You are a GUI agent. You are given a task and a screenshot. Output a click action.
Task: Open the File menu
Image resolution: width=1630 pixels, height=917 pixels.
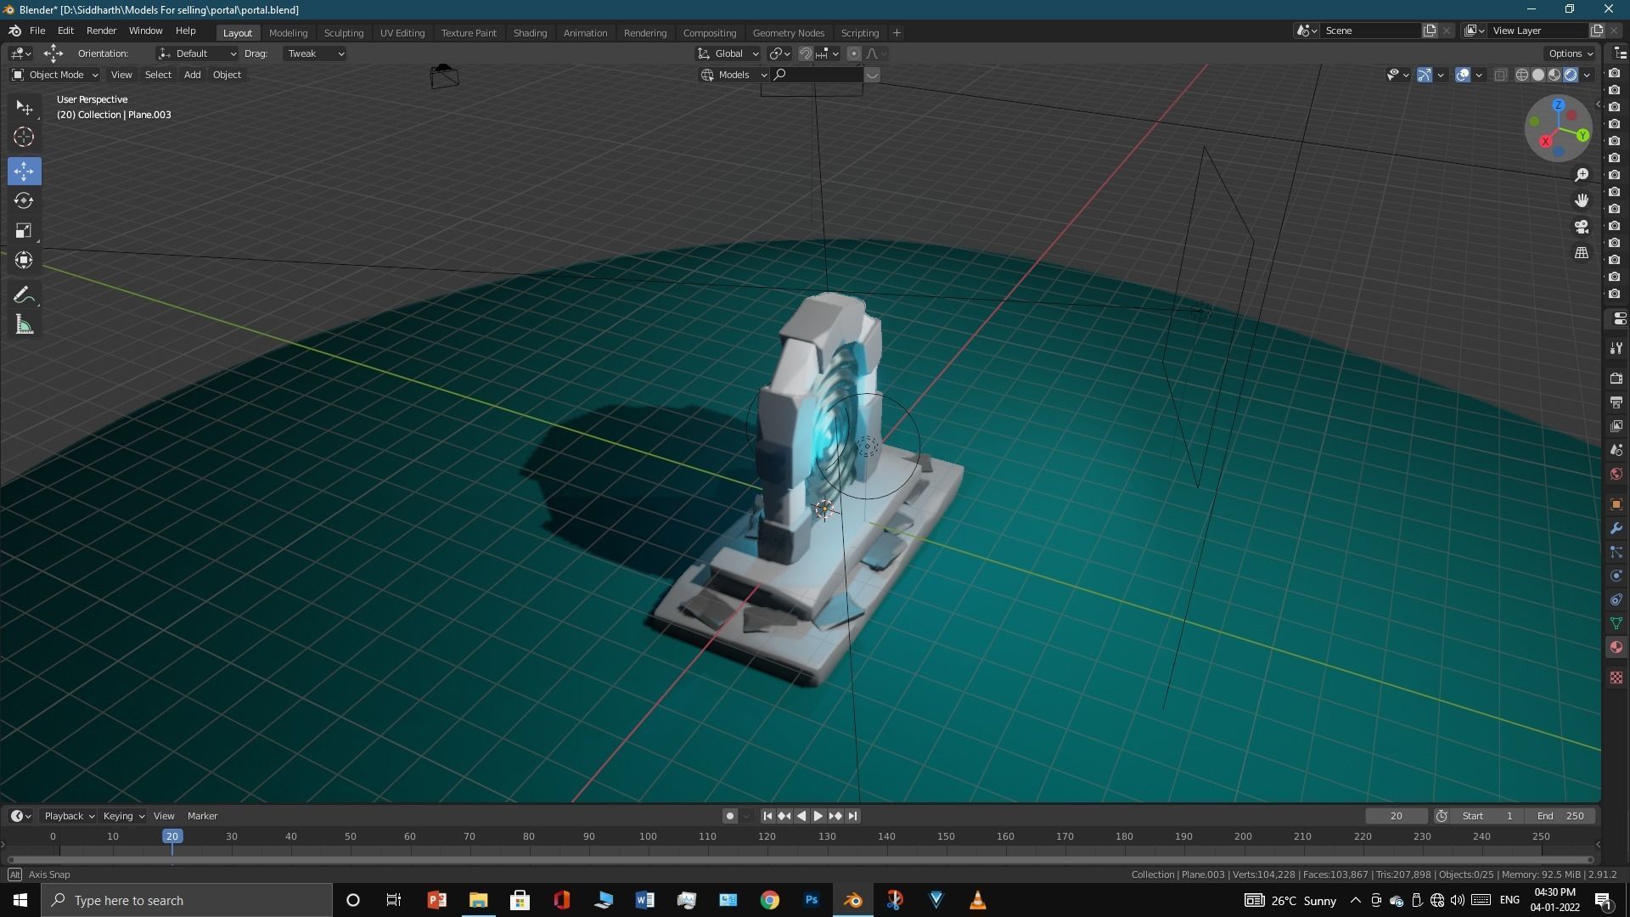pyautogui.click(x=37, y=31)
